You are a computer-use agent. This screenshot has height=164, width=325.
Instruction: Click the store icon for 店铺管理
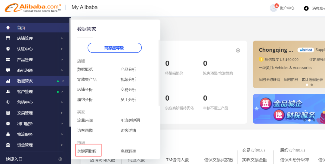[x=8, y=38]
